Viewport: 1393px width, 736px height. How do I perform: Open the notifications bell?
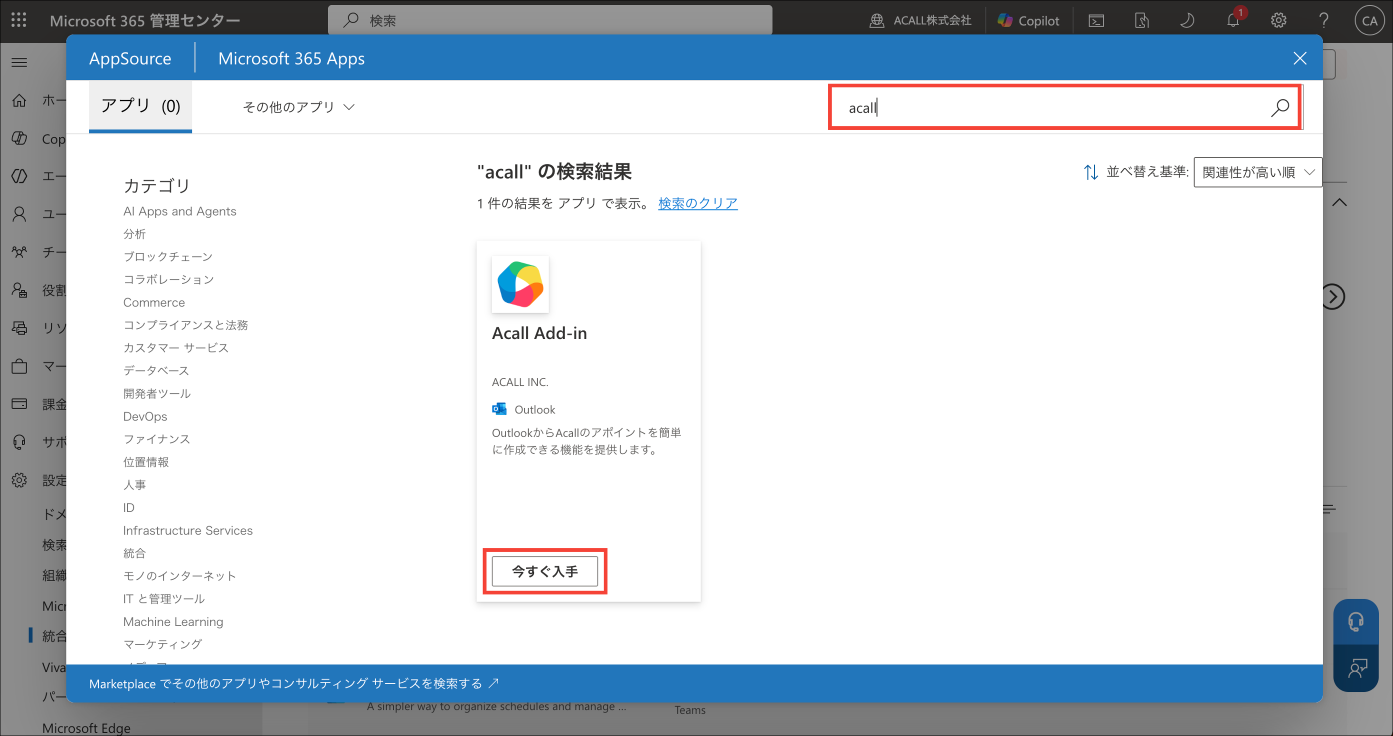(x=1233, y=20)
